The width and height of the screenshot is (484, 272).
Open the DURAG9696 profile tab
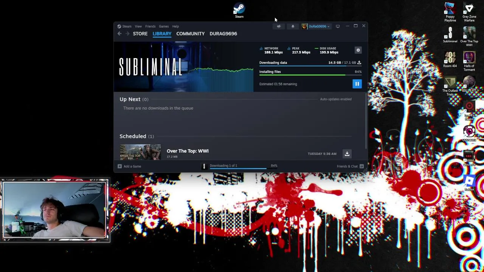point(223,34)
